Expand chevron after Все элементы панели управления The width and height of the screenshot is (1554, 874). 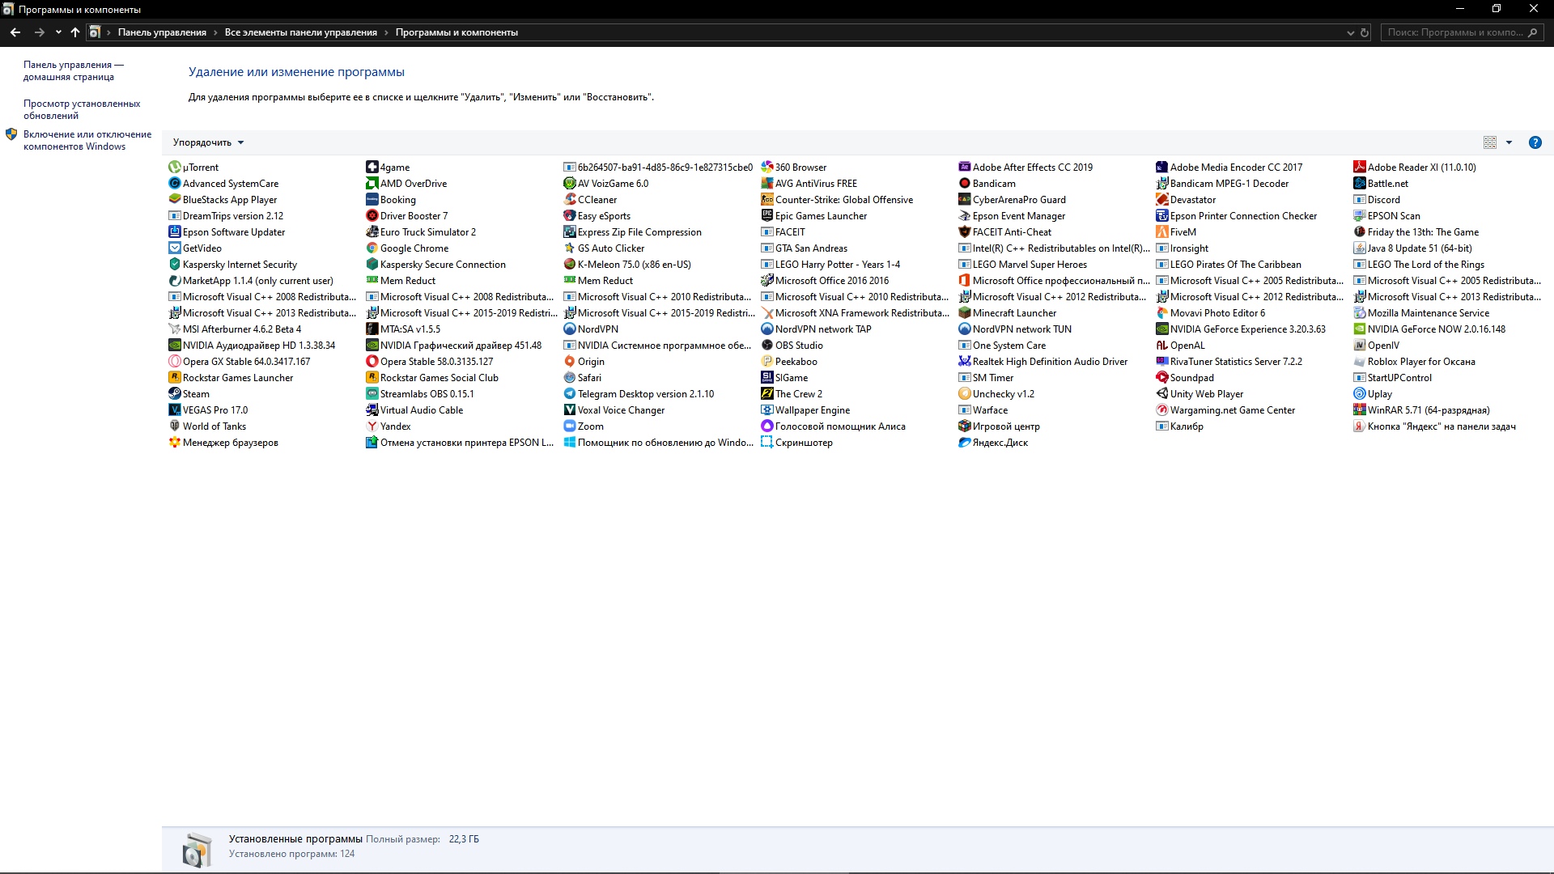[386, 33]
